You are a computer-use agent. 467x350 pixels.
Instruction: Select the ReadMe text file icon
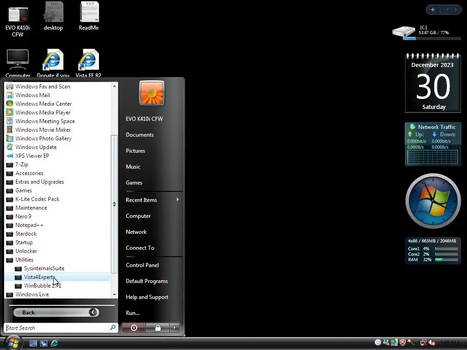89,16
